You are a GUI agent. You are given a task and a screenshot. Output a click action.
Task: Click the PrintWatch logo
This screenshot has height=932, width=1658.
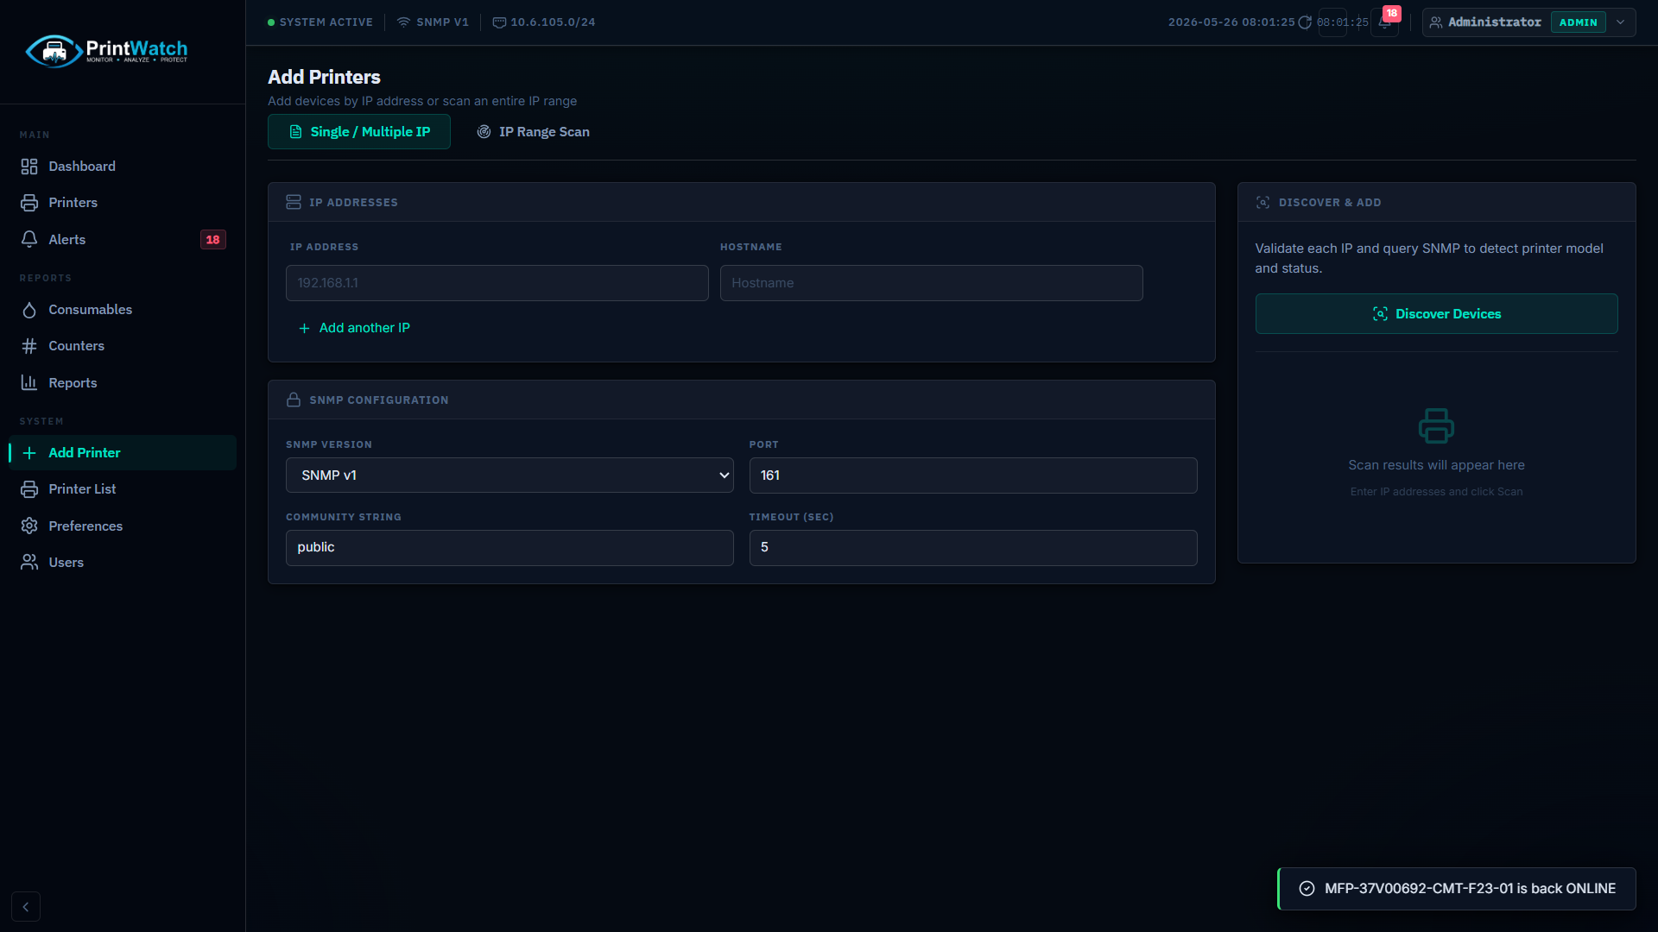tap(106, 51)
